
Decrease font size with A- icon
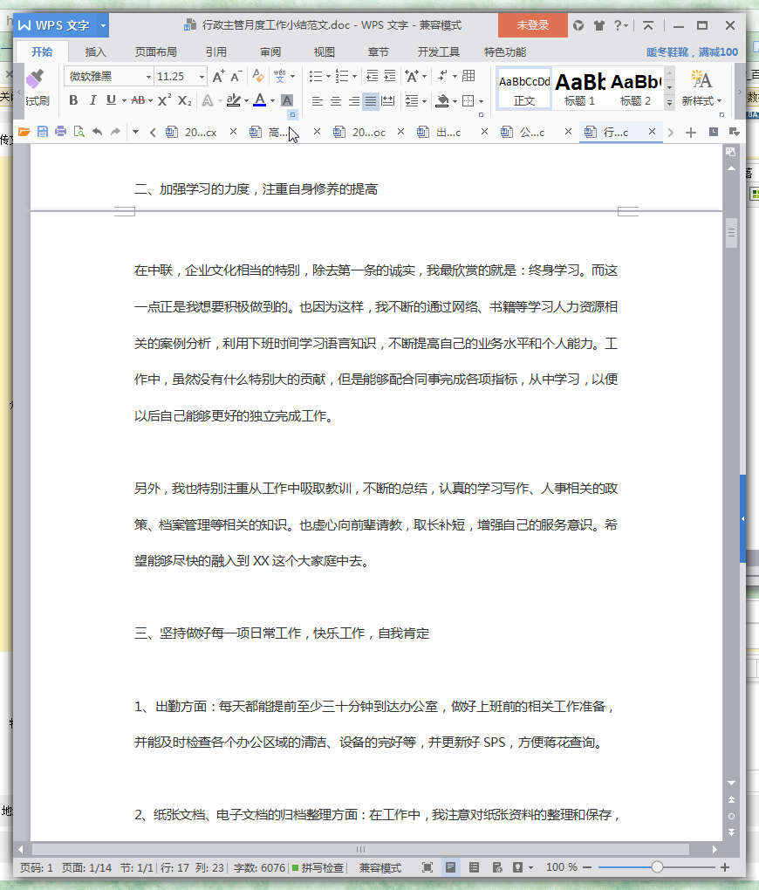pos(236,76)
